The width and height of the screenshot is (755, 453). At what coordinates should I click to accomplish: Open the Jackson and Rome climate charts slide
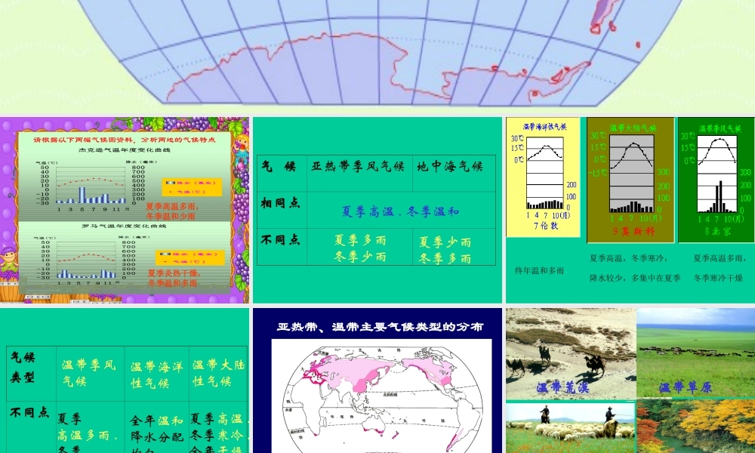coord(125,210)
